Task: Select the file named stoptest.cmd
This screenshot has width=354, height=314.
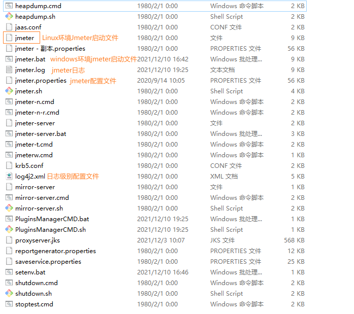Action: [34, 304]
